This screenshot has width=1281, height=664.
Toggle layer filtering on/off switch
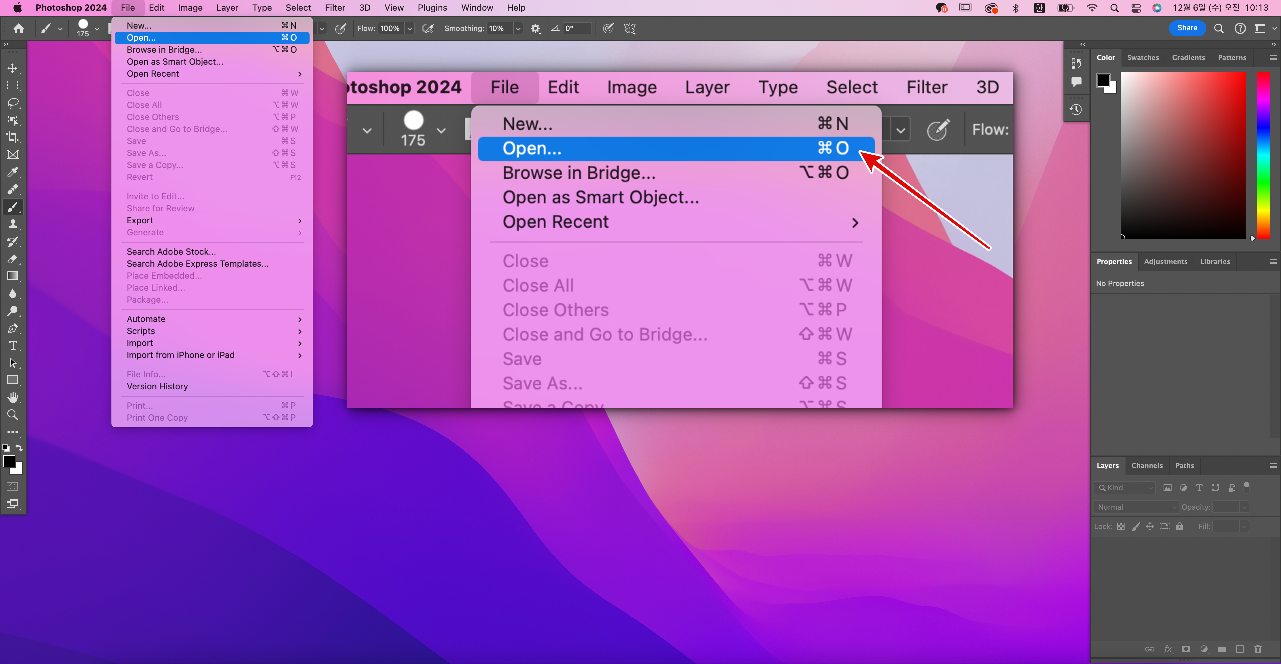[1247, 487]
